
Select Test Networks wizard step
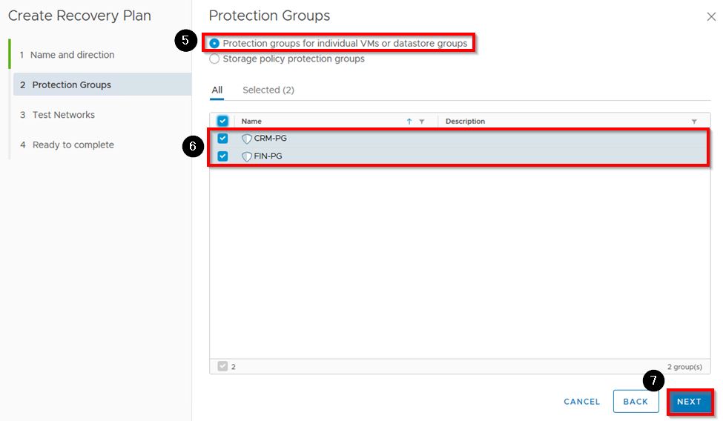pos(63,115)
